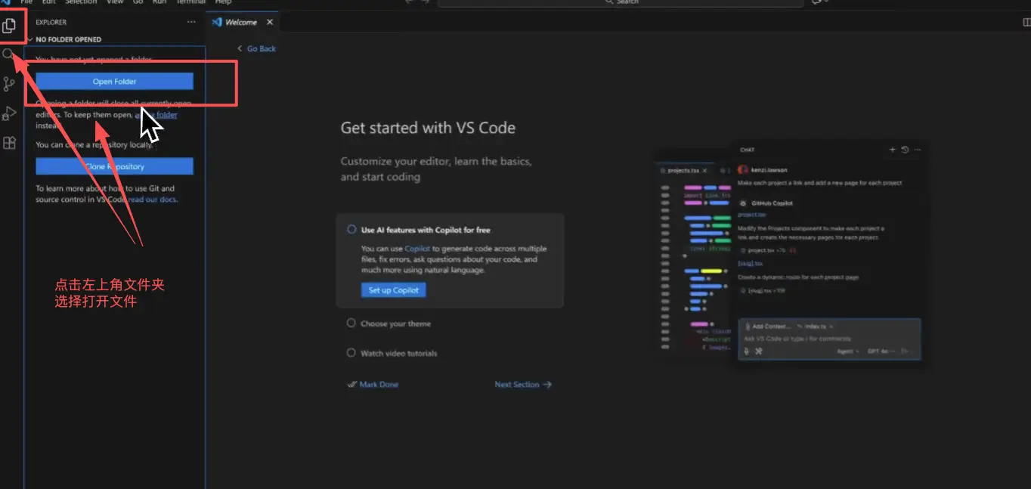
Task: Go to Next Section
Action: [523, 385]
